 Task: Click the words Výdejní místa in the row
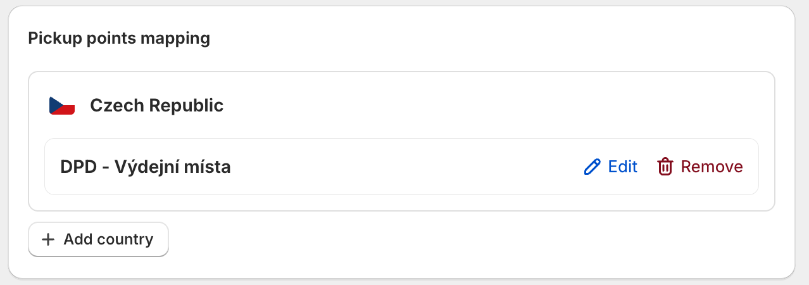[172, 167]
